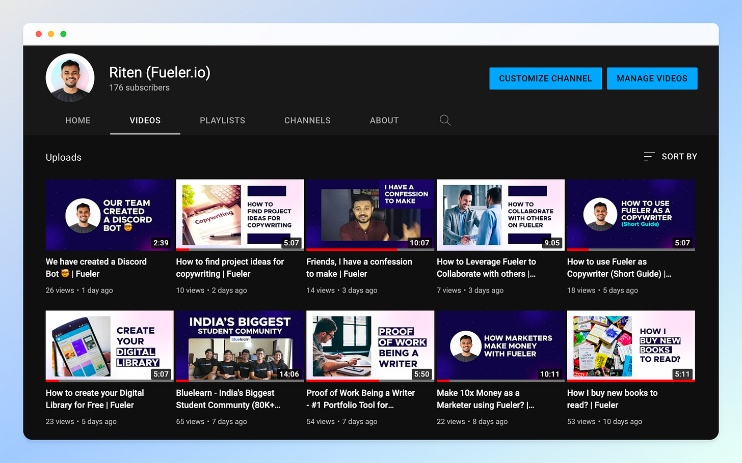Open How Marketers Make Money thumbnail
Image resolution: width=742 pixels, height=463 pixels.
500,346
